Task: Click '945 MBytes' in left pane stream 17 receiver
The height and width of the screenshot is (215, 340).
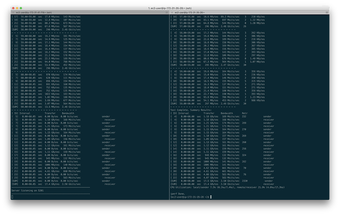Action: [53, 158]
